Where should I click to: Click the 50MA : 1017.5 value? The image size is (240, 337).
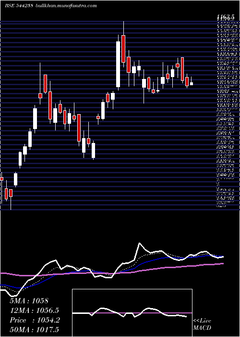35,330
